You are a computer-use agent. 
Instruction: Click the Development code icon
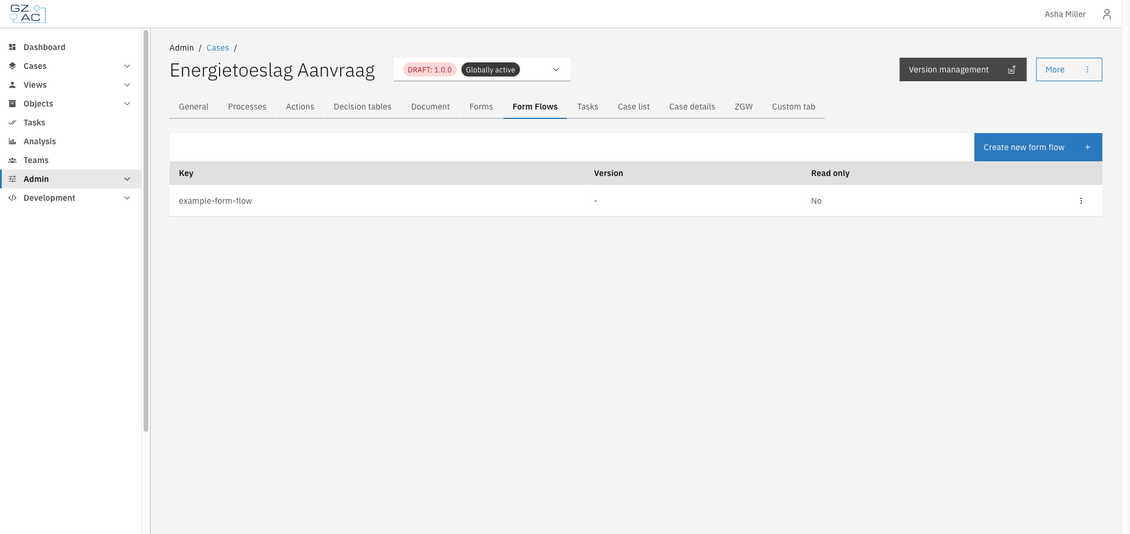[12, 198]
